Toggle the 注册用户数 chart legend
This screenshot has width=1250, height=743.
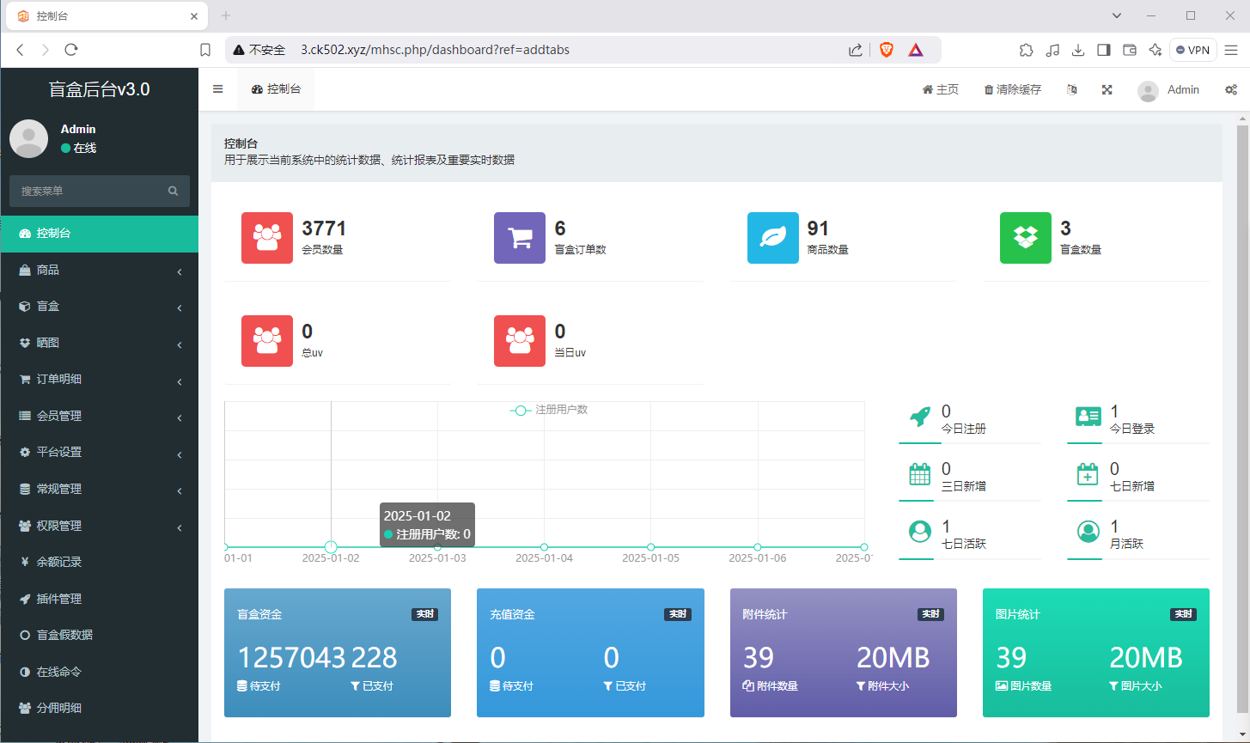[x=549, y=410]
